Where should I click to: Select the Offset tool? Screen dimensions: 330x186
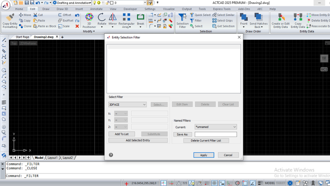coord(64,15)
